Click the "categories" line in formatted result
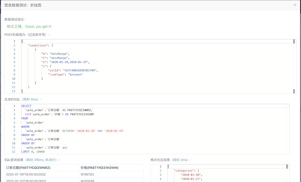 point(187,171)
